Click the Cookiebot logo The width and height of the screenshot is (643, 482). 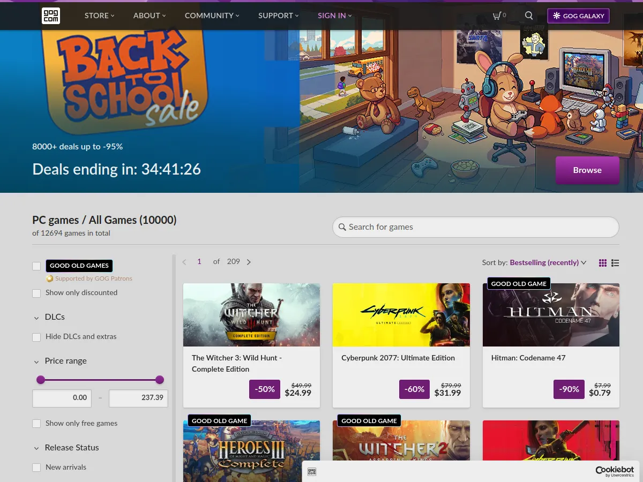click(615, 471)
